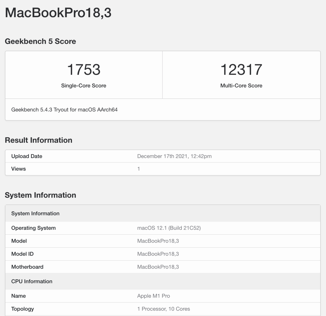326x316 pixels.
Task: Select the MacBookPro18,3 value in Model row
Action: click(x=158, y=241)
